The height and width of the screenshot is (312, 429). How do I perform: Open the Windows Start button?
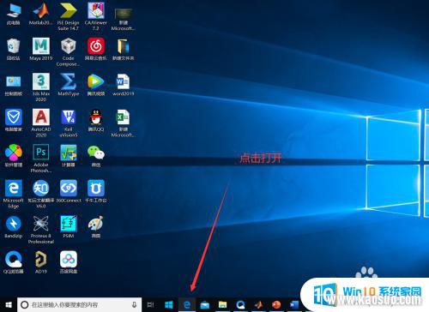9,305
